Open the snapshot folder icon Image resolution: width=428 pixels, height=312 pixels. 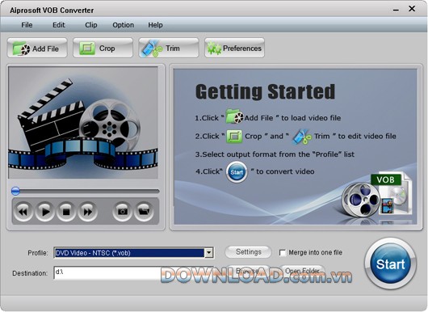(144, 211)
